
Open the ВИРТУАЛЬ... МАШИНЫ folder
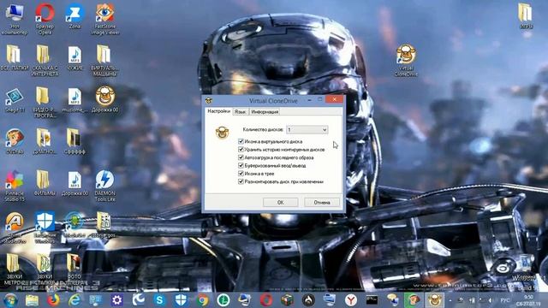[104, 60]
